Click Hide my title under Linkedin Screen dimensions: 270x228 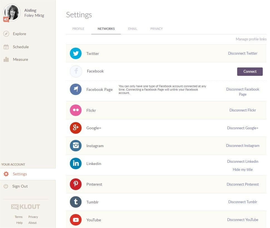coord(243,169)
